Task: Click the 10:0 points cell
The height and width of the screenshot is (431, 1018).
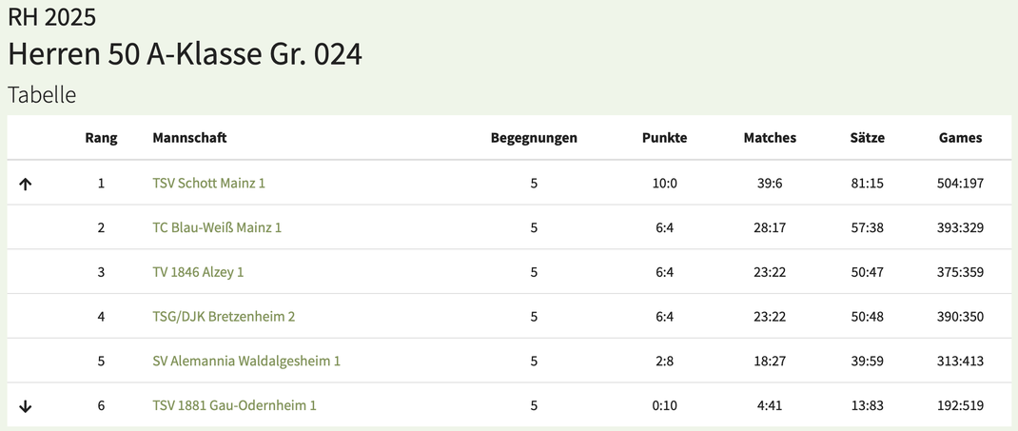Action: click(665, 183)
